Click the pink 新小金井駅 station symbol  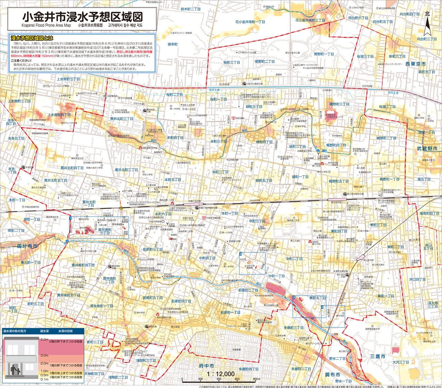pyautogui.click(x=361, y=256)
